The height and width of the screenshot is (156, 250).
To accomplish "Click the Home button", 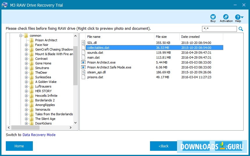I will click(19, 146).
